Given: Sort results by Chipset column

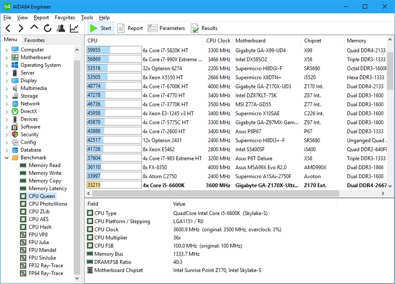Looking at the screenshot, I should pos(323,41).
